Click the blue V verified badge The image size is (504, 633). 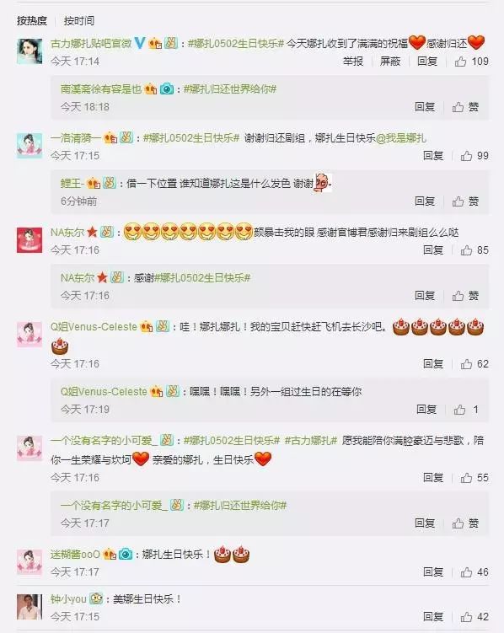point(140,43)
